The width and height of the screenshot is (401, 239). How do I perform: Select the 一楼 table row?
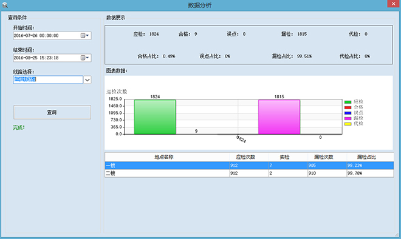click(x=249, y=166)
